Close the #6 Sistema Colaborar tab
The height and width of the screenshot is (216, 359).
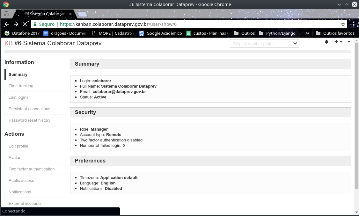pos(70,14)
